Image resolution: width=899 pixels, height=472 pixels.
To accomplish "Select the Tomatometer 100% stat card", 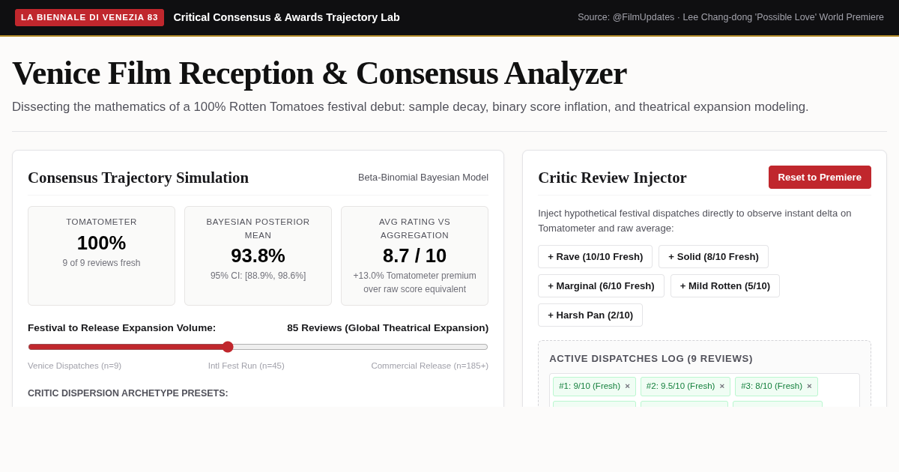I will click(101, 255).
